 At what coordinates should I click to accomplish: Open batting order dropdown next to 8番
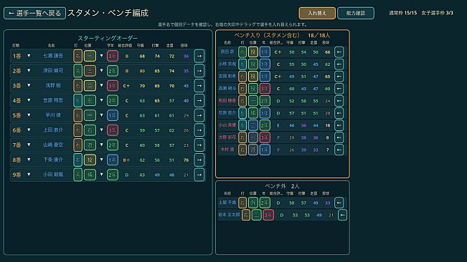coord(29,160)
